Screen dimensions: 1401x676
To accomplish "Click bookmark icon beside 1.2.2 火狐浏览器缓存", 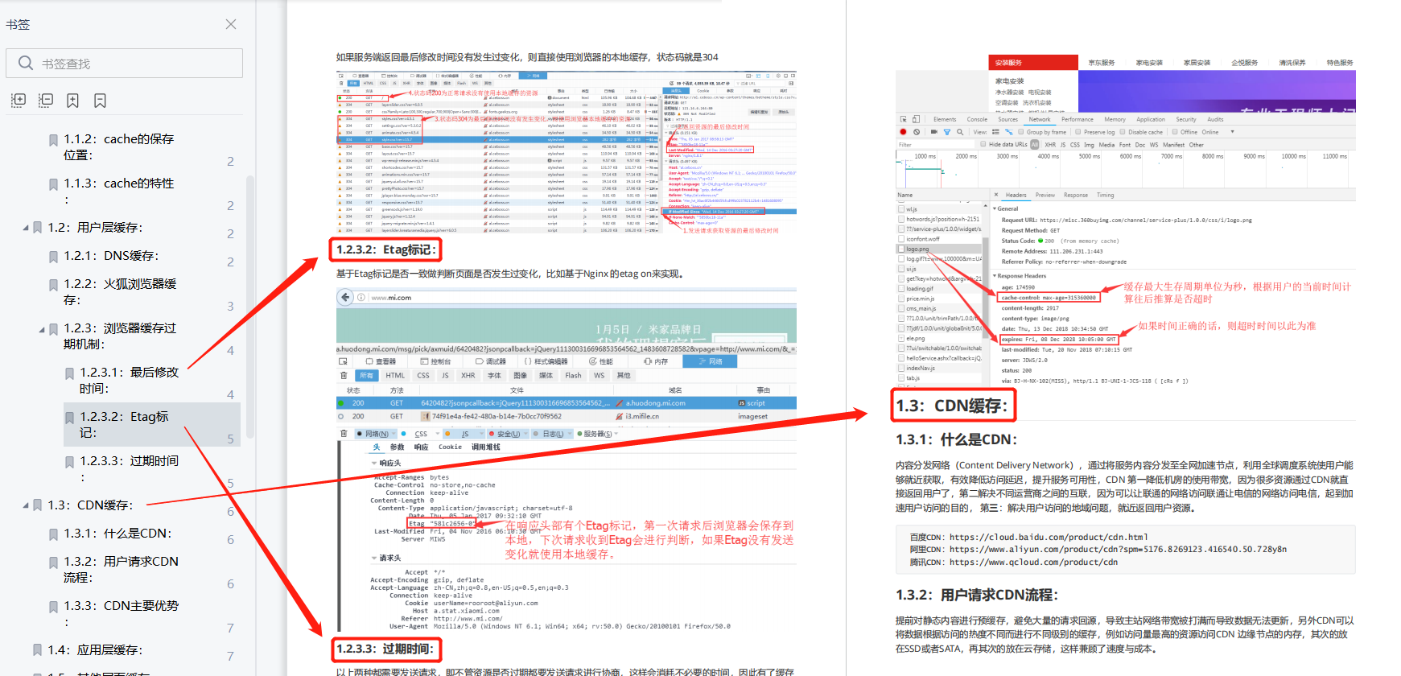I will click(54, 285).
